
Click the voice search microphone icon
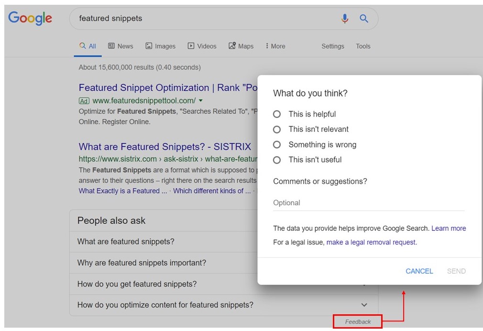click(345, 19)
